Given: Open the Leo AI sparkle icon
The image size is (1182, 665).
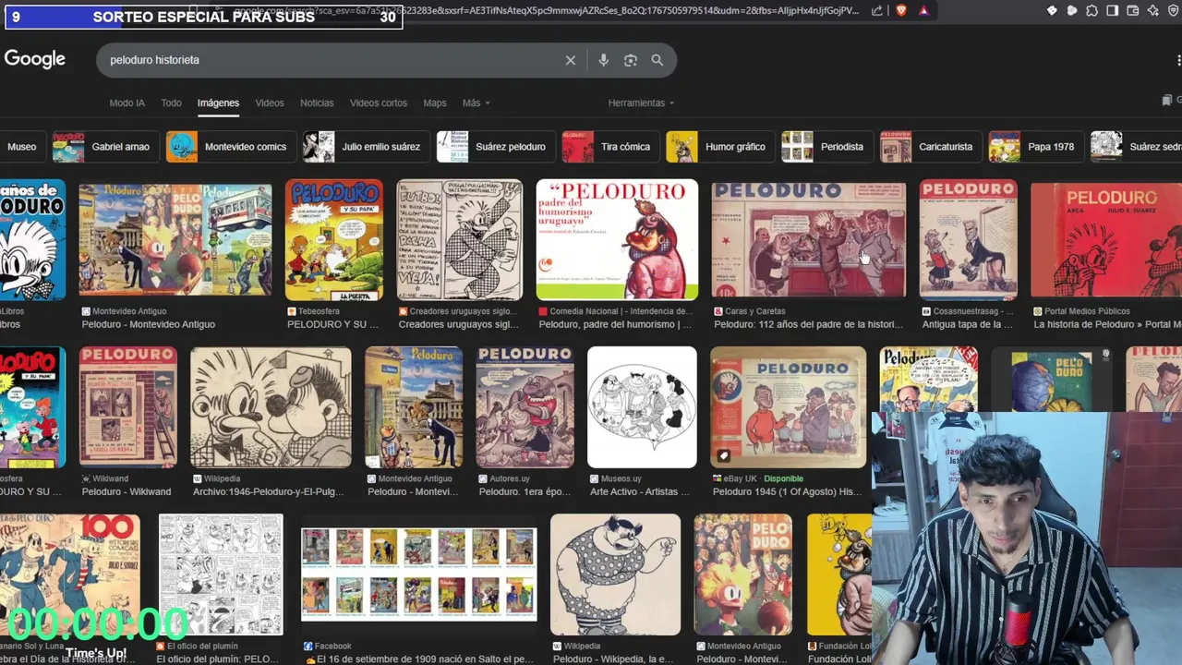Looking at the screenshot, I should pos(1153,11).
